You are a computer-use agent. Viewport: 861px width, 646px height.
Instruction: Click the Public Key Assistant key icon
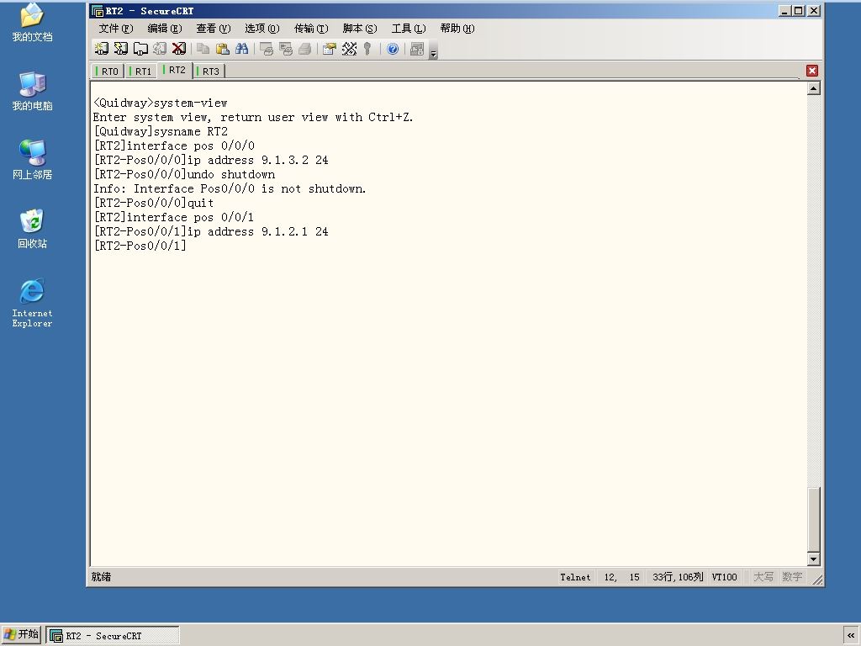367,49
